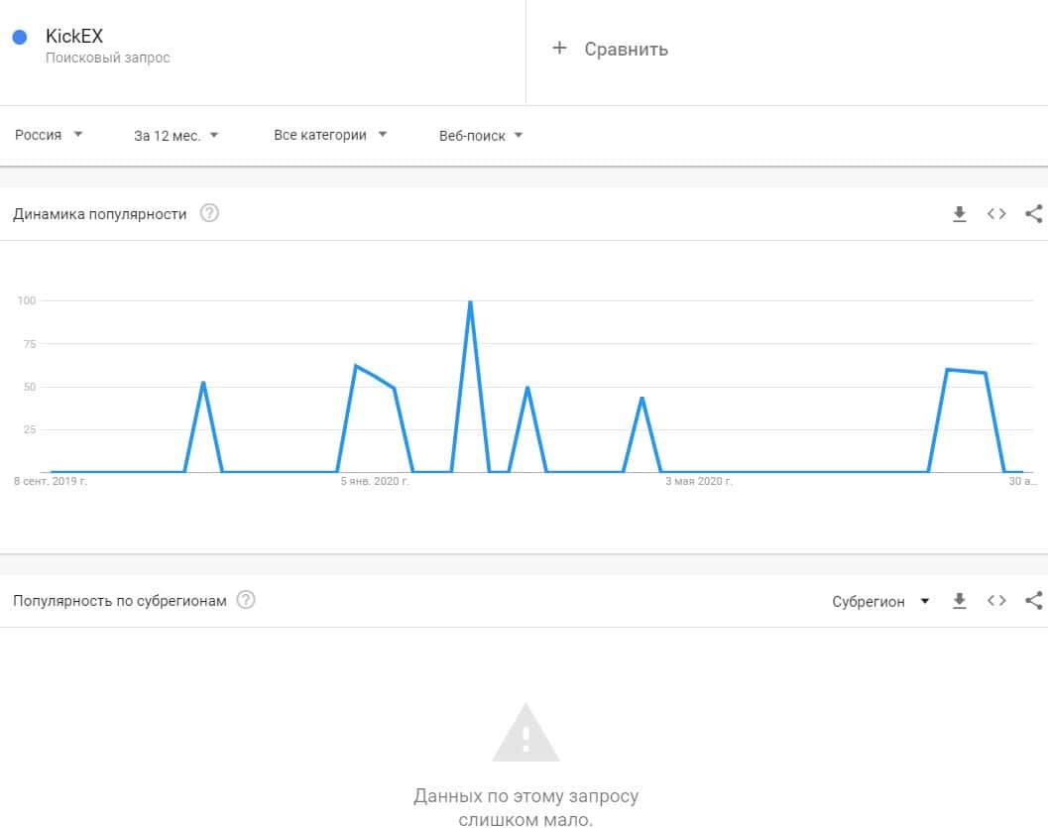Screen dimensions: 1048x828
Task: Click the 100 peak on the chart
Action: click(x=470, y=301)
